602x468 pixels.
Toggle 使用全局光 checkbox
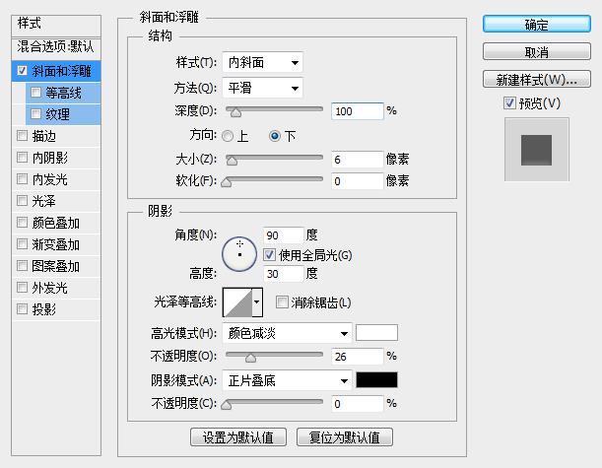click(x=269, y=254)
